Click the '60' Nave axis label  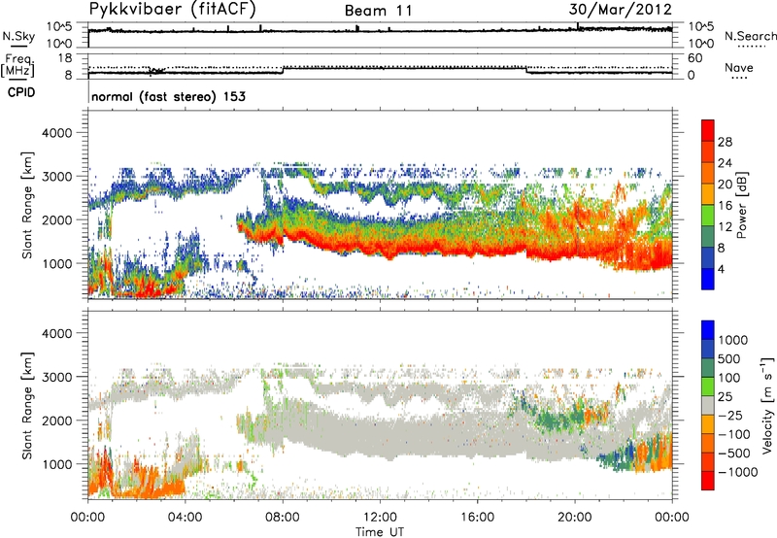tap(694, 58)
